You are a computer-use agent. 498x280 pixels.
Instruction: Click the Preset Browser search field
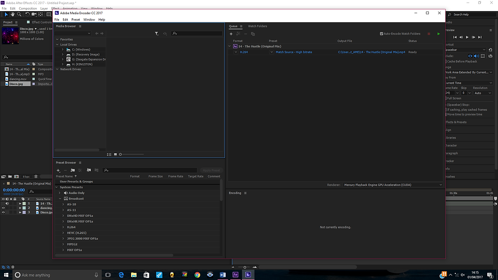coord(150,170)
